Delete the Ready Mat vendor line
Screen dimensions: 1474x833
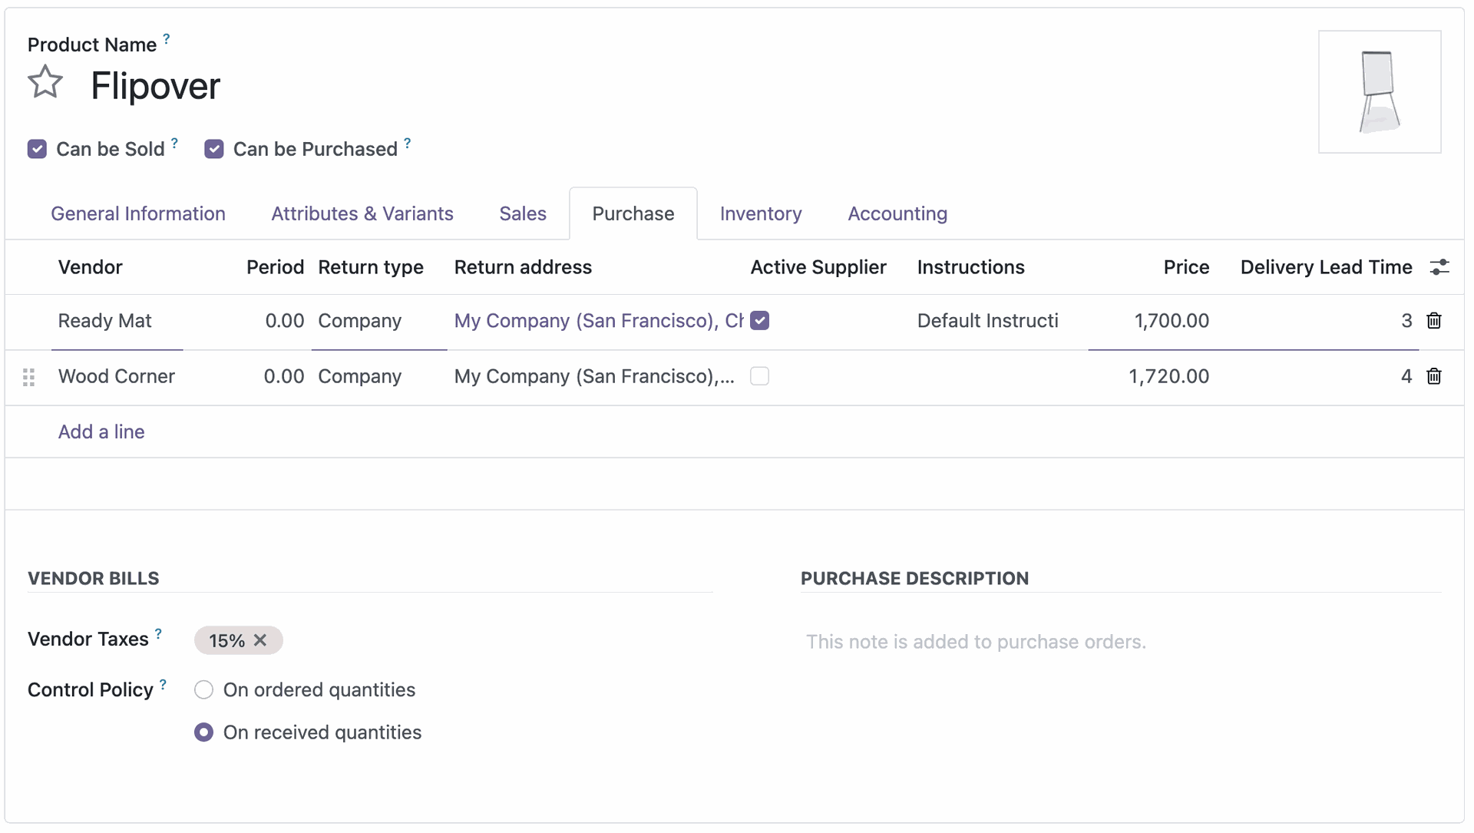(x=1433, y=321)
